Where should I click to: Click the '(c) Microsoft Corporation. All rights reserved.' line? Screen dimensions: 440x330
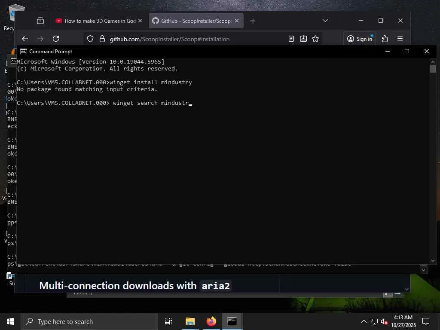tap(98, 69)
